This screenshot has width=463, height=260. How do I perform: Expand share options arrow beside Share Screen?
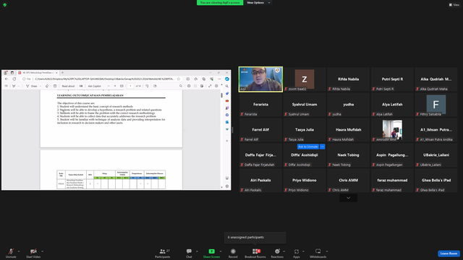pos(221,251)
